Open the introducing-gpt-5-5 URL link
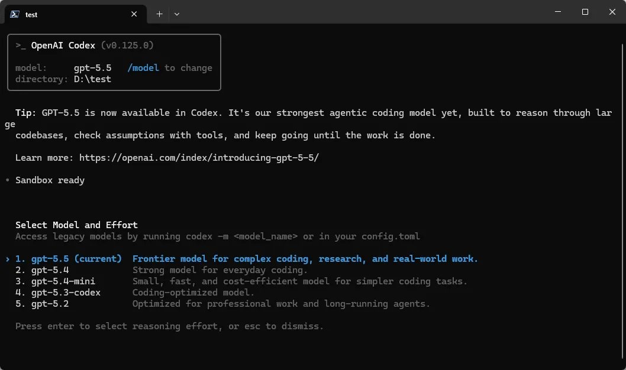 (199, 157)
